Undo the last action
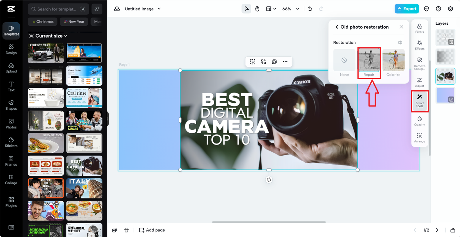The image size is (460, 237). coord(310,9)
